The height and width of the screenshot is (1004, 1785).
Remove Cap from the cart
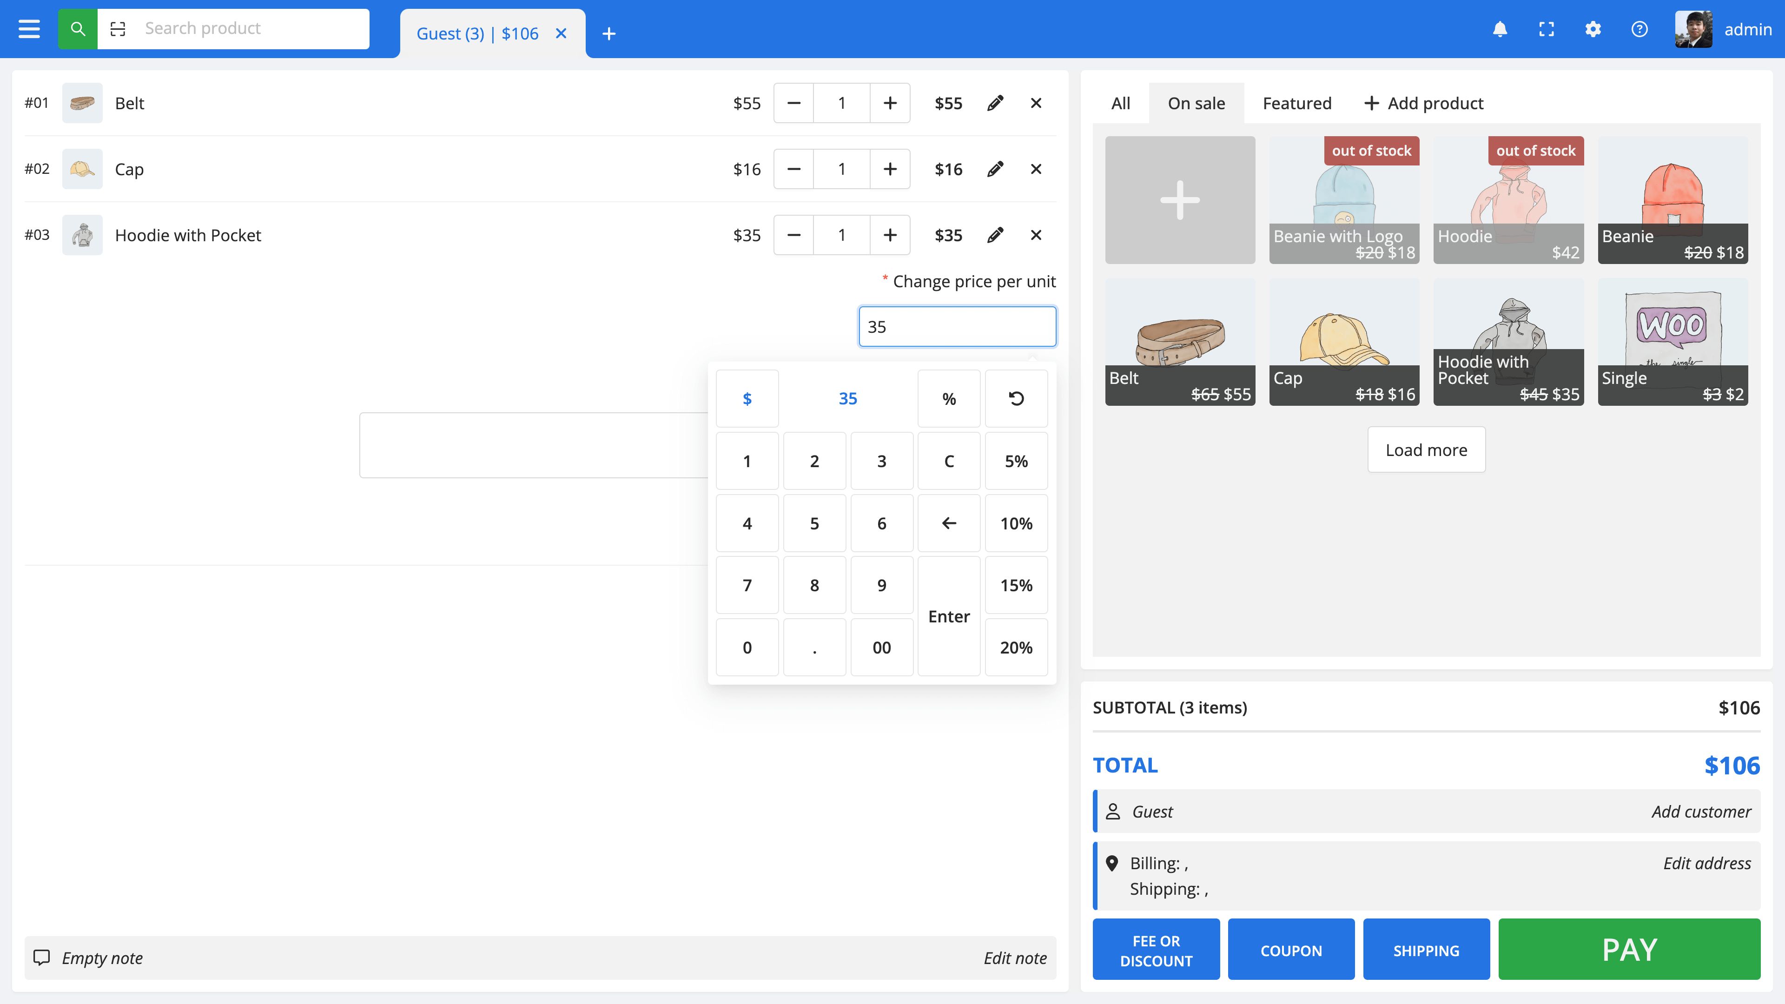tap(1036, 169)
